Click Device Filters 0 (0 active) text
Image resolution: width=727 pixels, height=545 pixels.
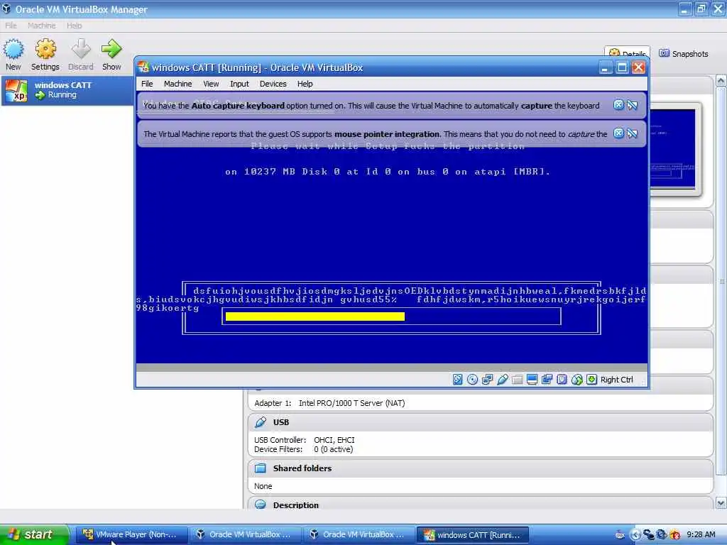[x=303, y=449]
